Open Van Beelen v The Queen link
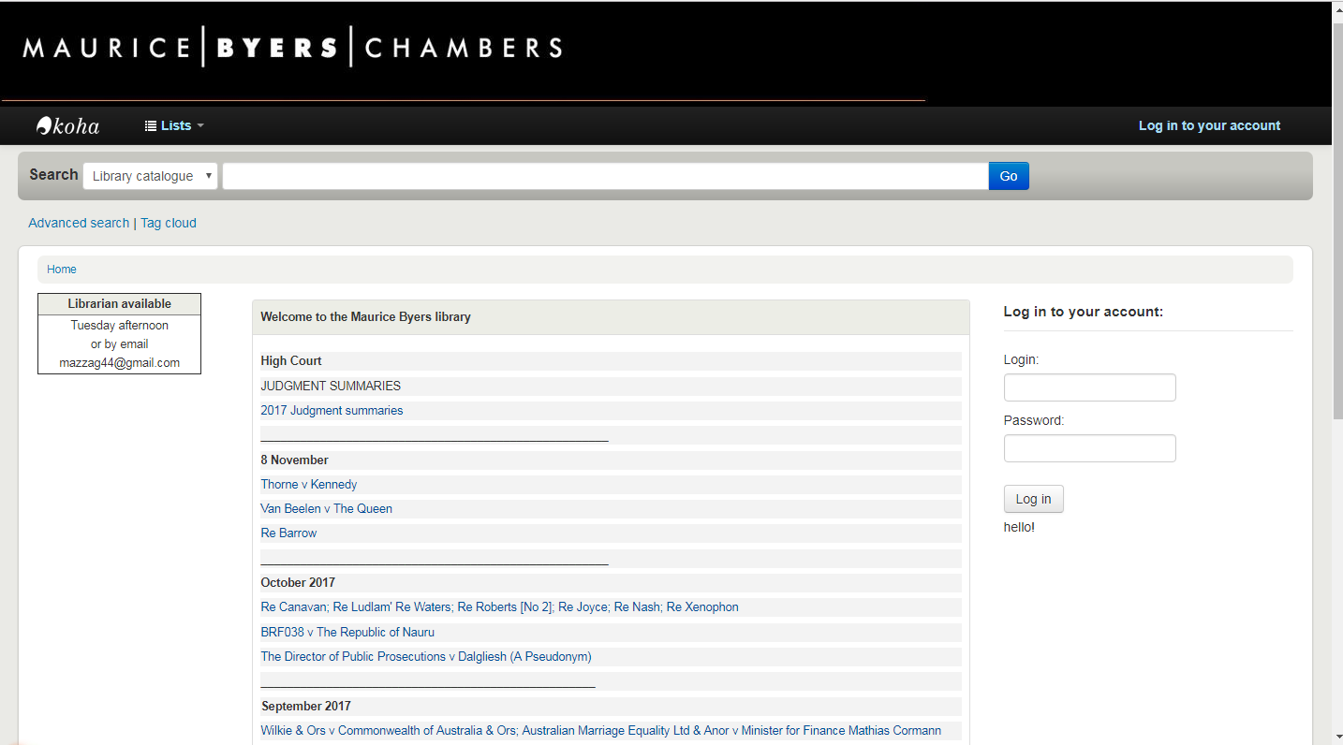The image size is (1343, 745). tap(326, 508)
